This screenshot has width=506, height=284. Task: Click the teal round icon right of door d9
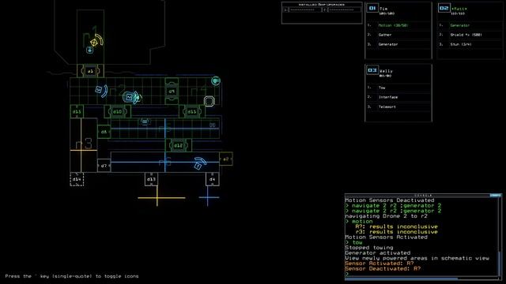tap(216, 80)
